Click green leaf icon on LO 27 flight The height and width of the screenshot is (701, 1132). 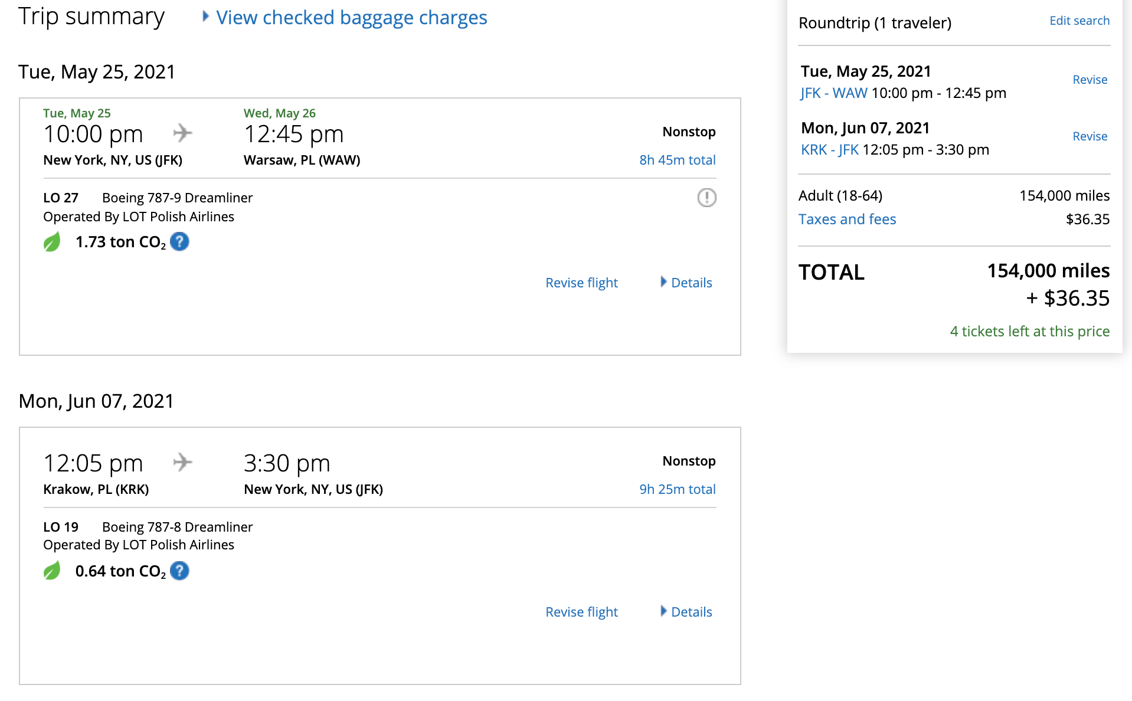tap(52, 242)
